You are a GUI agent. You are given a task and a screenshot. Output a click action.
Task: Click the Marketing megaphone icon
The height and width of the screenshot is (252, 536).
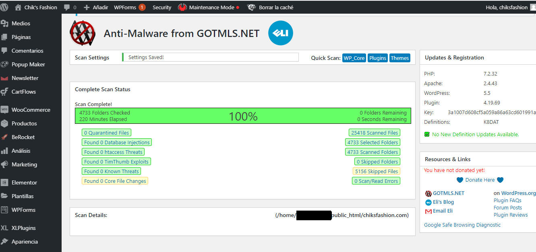(x=5, y=164)
